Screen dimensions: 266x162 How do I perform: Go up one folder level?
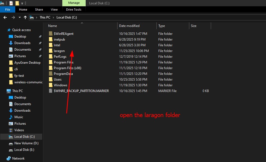tap(25, 17)
